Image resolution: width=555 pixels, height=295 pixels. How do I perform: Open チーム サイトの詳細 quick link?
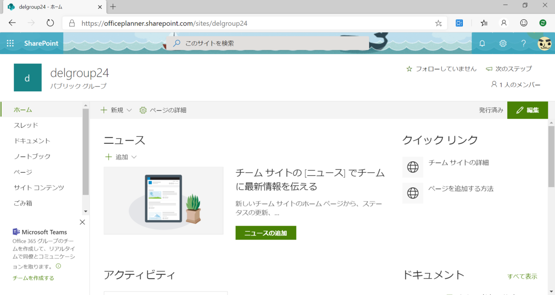tap(459, 163)
